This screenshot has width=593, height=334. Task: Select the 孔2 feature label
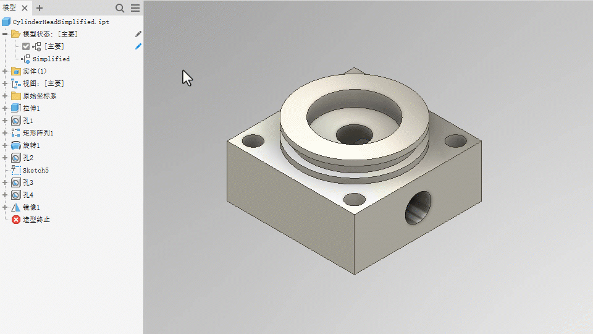click(28, 158)
